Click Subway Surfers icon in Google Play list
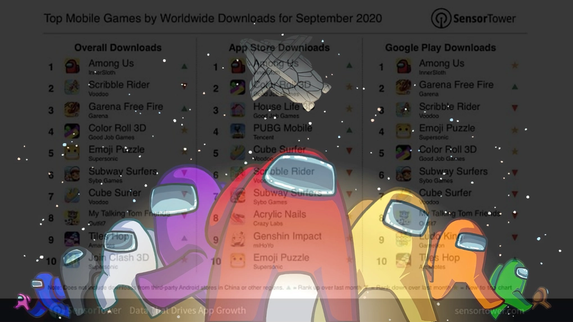This screenshot has height=322, width=573. click(403, 174)
